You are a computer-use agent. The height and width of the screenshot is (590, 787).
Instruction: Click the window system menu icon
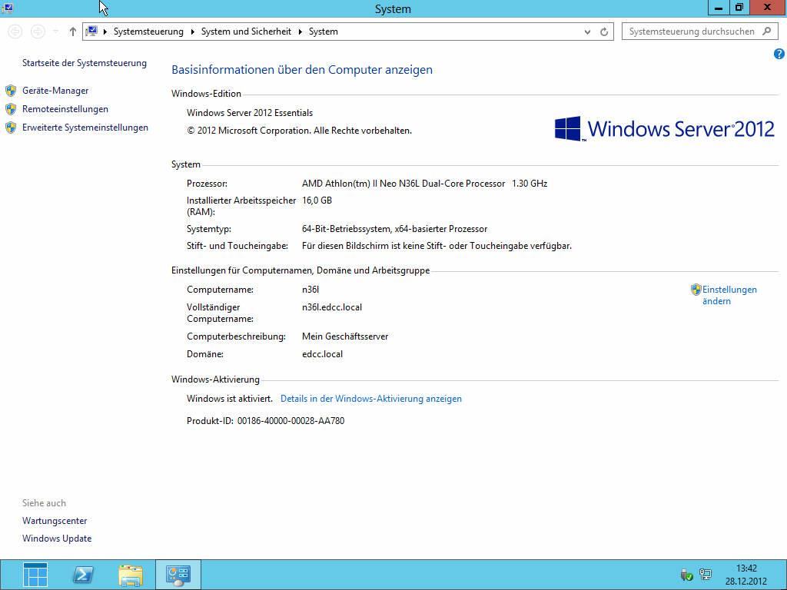point(8,8)
